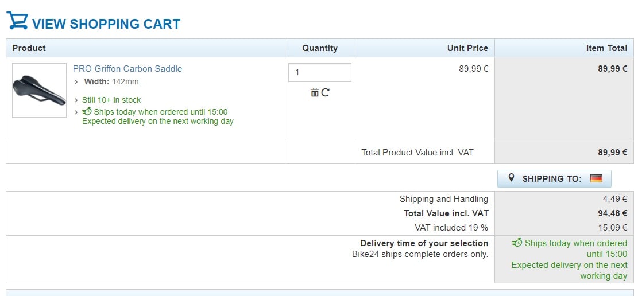The width and height of the screenshot is (638, 296).
Task: Click the shopping cart icon in heading
Action: click(x=17, y=21)
